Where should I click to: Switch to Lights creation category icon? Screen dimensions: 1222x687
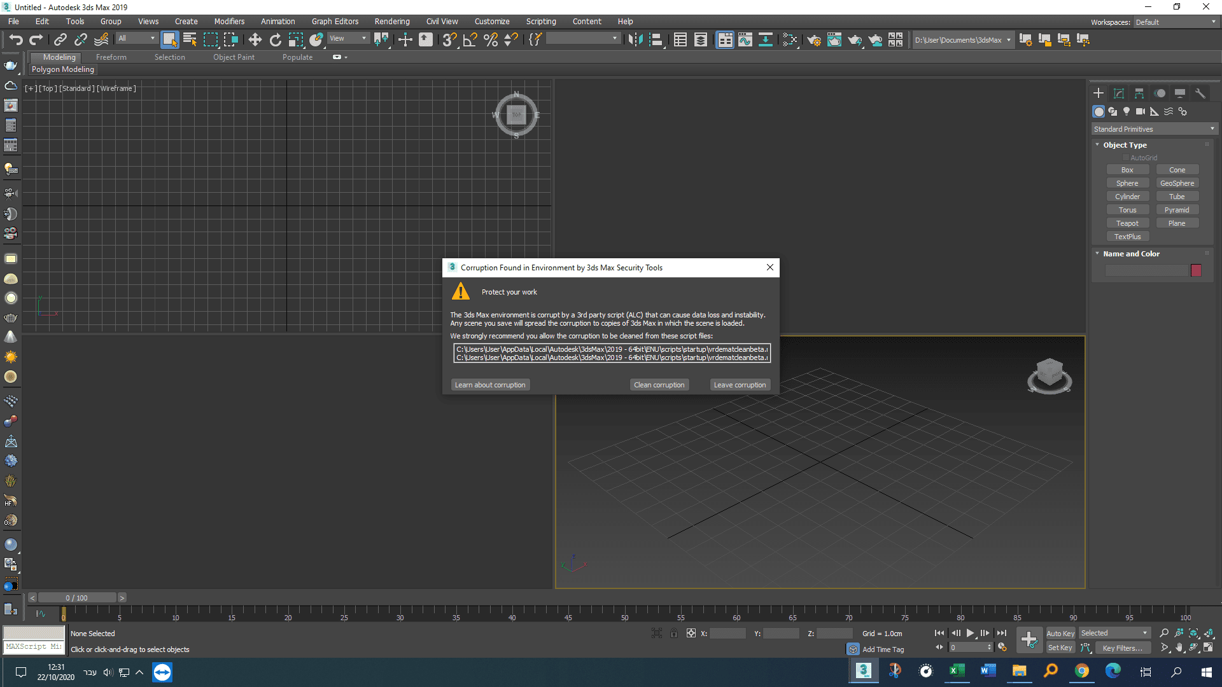(x=1127, y=111)
